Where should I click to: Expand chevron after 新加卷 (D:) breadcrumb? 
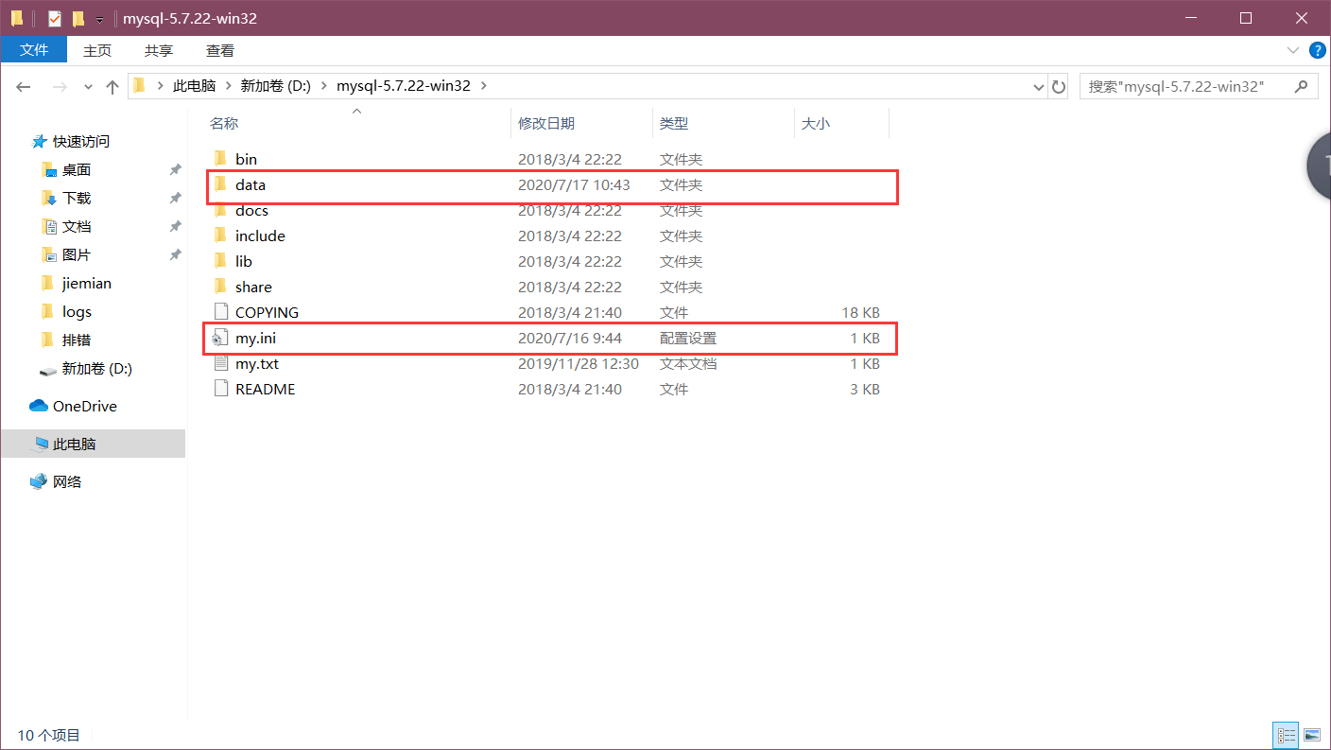[323, 86]
